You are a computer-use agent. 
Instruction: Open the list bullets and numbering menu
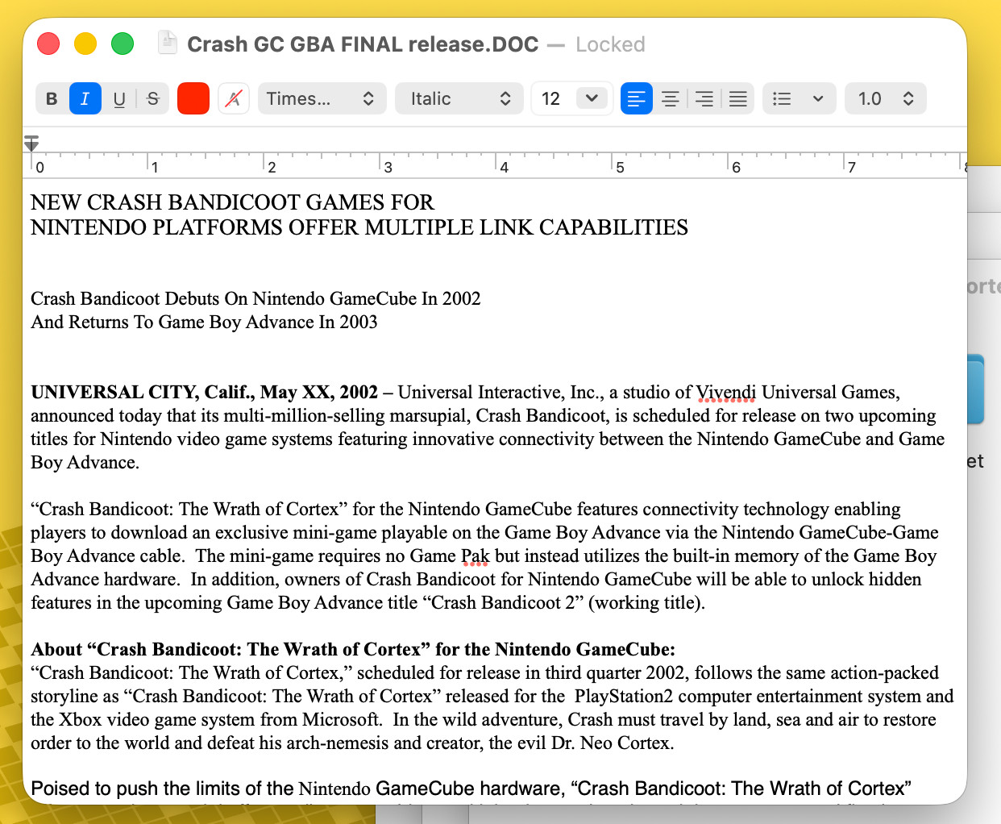[799, 98]
